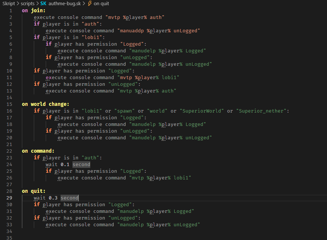This screenshot has height=240, width=327.
Task: Select line number 1
Action: 11,11
